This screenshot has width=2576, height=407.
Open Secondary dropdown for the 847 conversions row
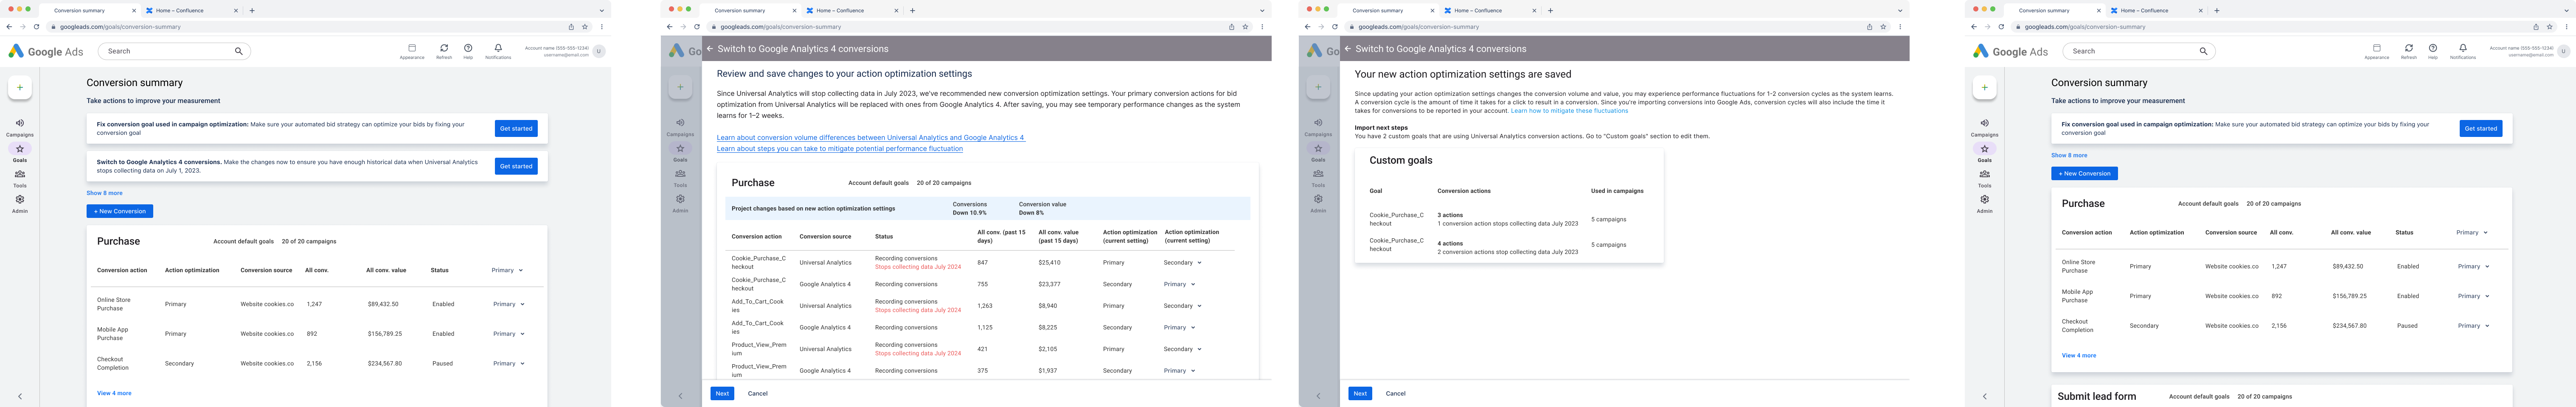[x=1182, y=263]
